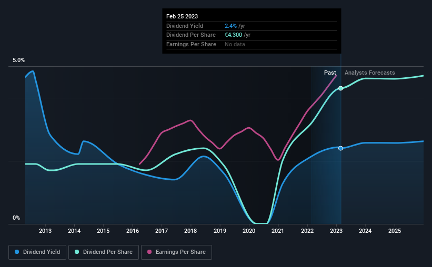Viewport: 432px width, 267px height.
Task: Click the pink Earnings Per Share legend dot
Action: 149,252
